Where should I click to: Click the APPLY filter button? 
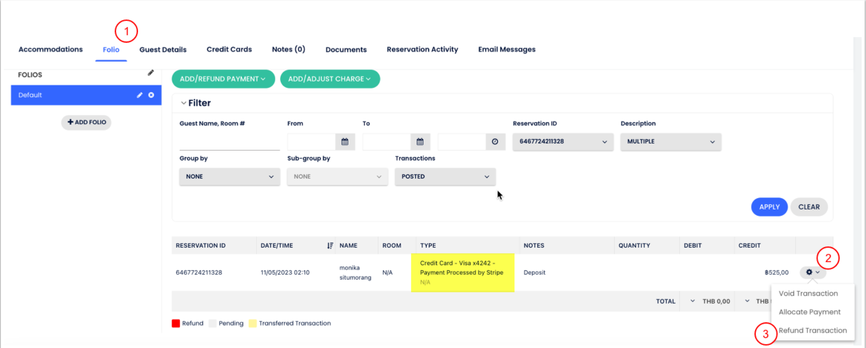point(769,207)
